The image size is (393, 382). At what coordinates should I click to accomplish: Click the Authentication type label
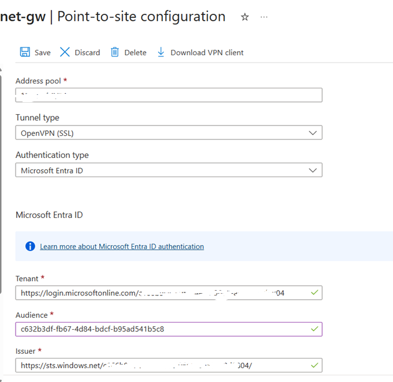click(x=52, y=155)
